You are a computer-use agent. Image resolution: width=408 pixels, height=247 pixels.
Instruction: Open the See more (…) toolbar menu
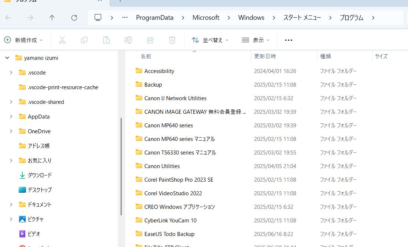coord(288,40)
